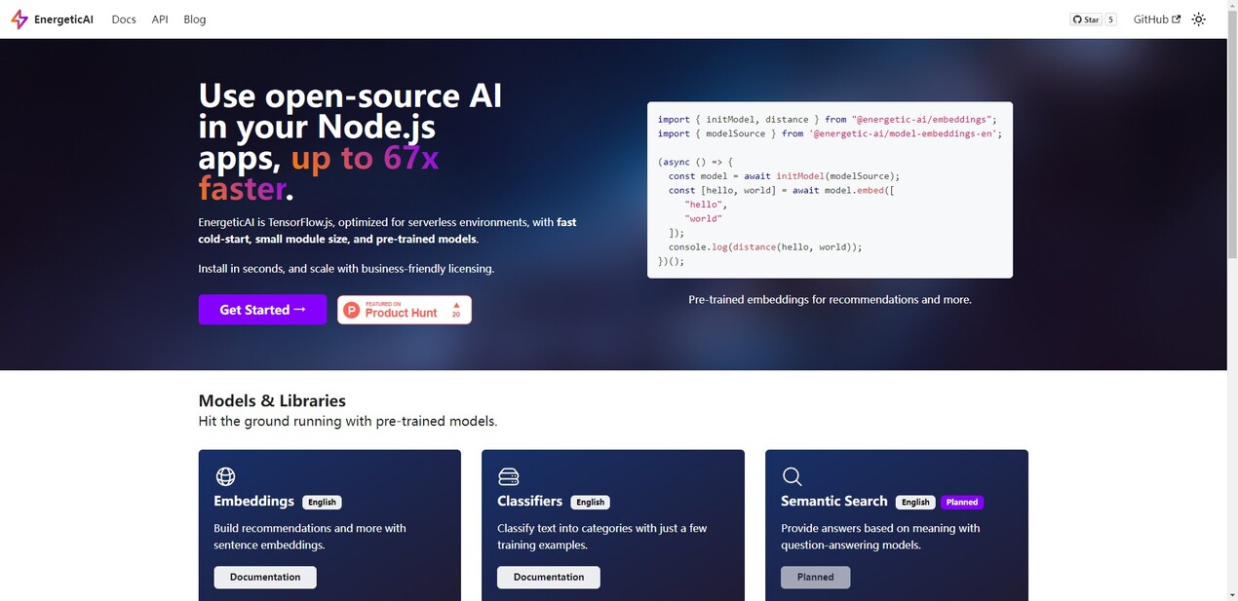Image resolution: width=1238 pixels, height=601 pixels.
Task: Open Documentation for the Classifiers card
Action: point(549,577)
